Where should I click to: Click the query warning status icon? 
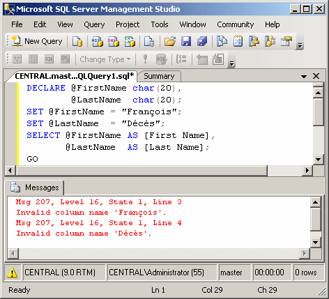[12, 273]
